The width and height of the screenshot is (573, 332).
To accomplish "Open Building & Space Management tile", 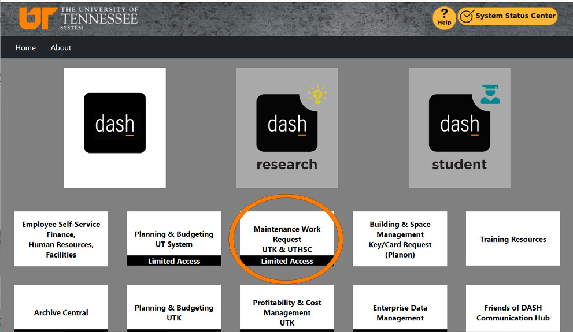I will click(x=400, y=238).
